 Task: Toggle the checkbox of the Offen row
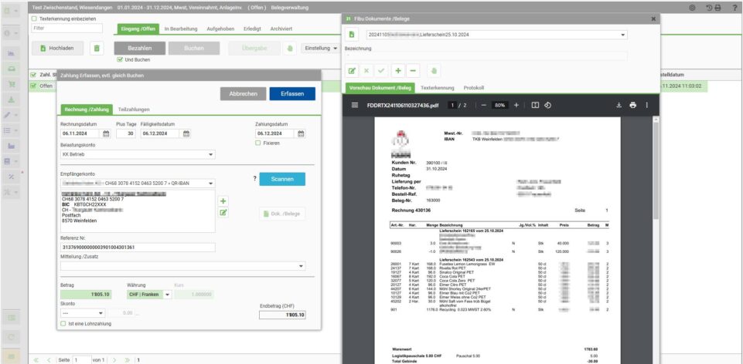point(33,86)
